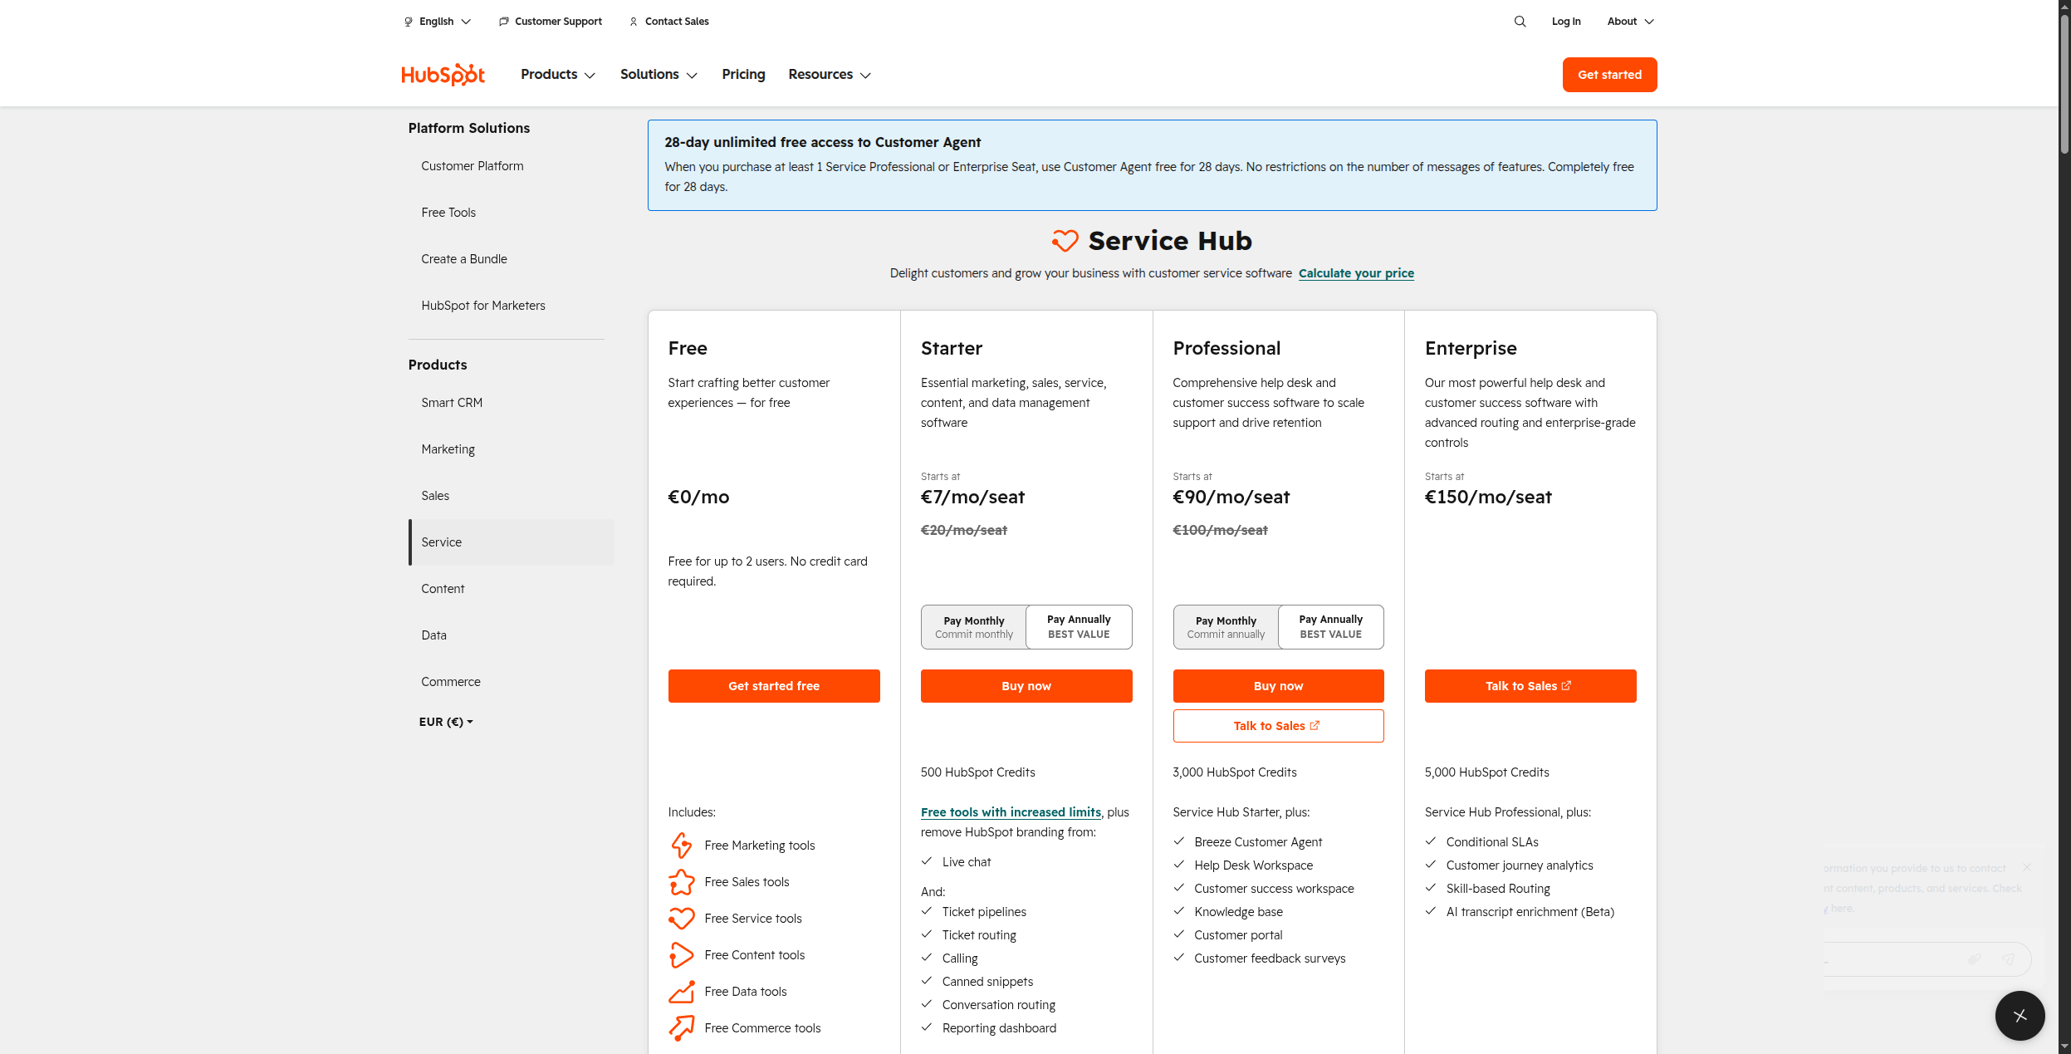Select Data in sidebar

(x=433, y=635)
